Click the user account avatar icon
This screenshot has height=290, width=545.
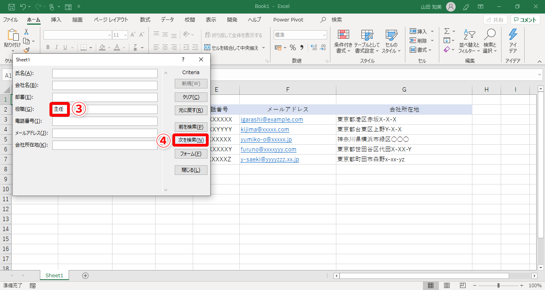451,7
